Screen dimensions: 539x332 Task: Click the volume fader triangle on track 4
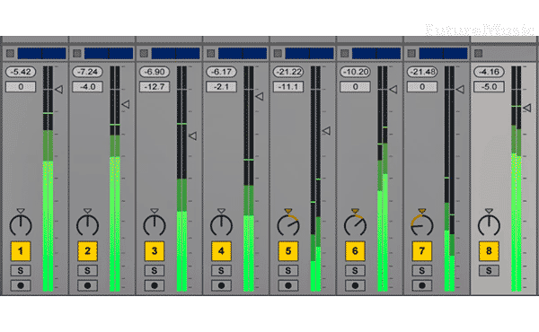[x=260, y=97]
